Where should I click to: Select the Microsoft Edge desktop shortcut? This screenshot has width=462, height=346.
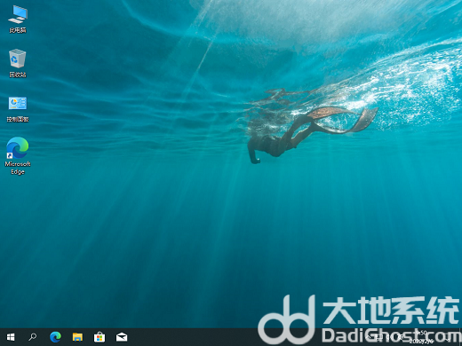[x=18, y=156]
